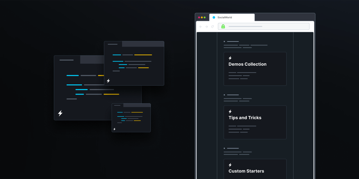This screenshot has height=179, width=359.
Task: Click the lightning bolt in the large left code window
Action: pos(60,113)
